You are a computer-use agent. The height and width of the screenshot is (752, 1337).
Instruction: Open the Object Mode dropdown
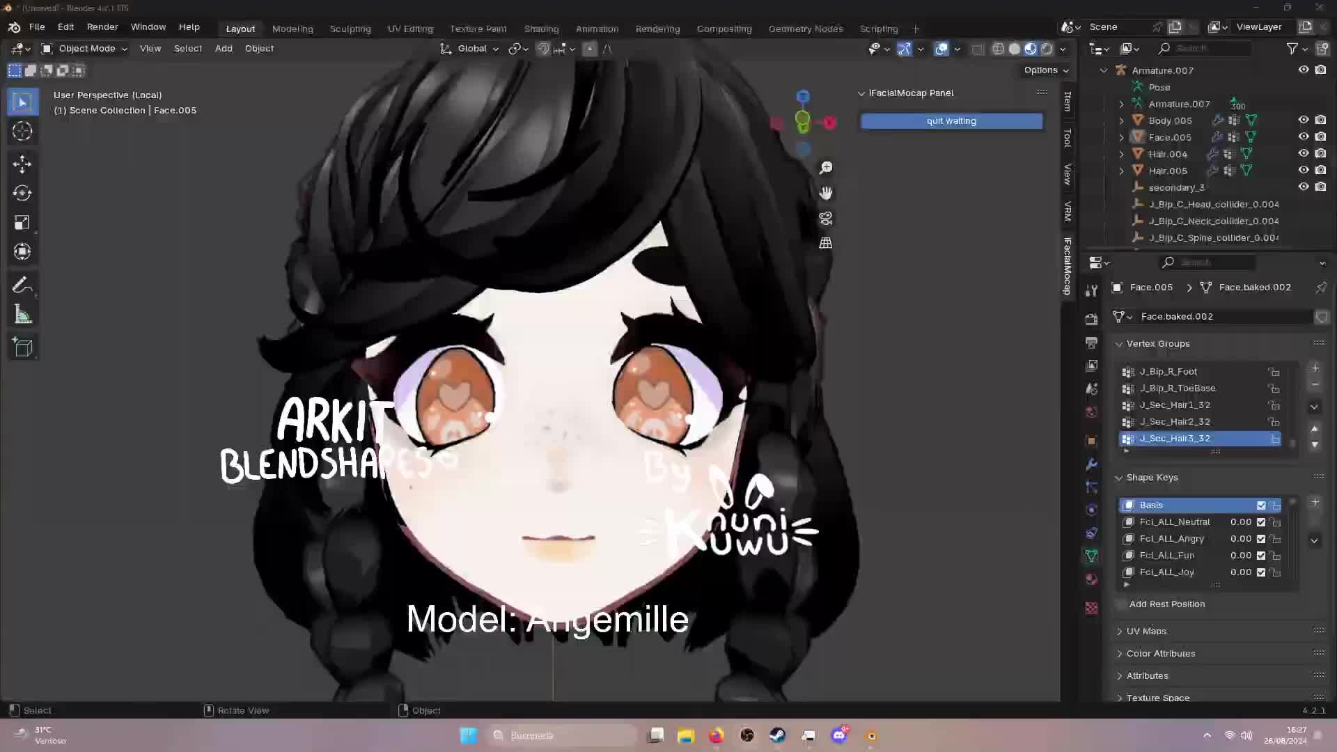pyautogui.click(x=84, y=48)
